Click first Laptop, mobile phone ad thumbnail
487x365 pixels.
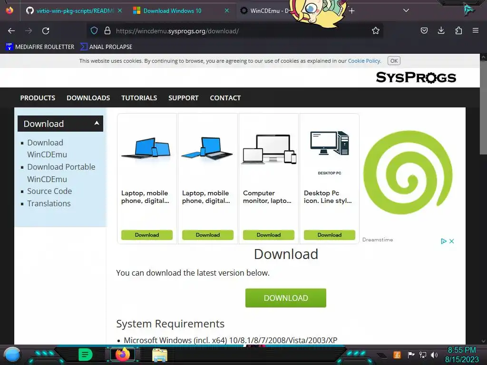(x=146, y=148)
